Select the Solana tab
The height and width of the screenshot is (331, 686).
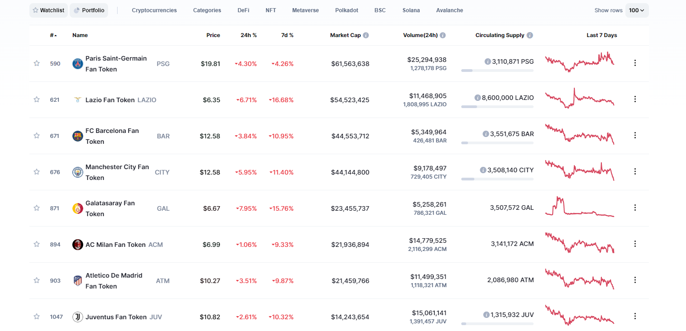[411, 10]
